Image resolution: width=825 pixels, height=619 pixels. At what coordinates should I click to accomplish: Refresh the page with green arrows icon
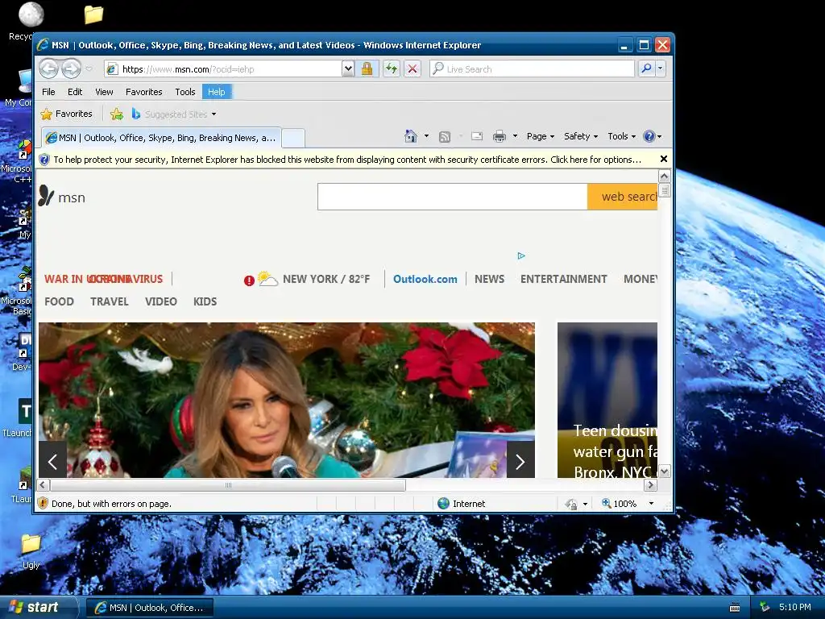pyautogui.click(x=391, y=69)
